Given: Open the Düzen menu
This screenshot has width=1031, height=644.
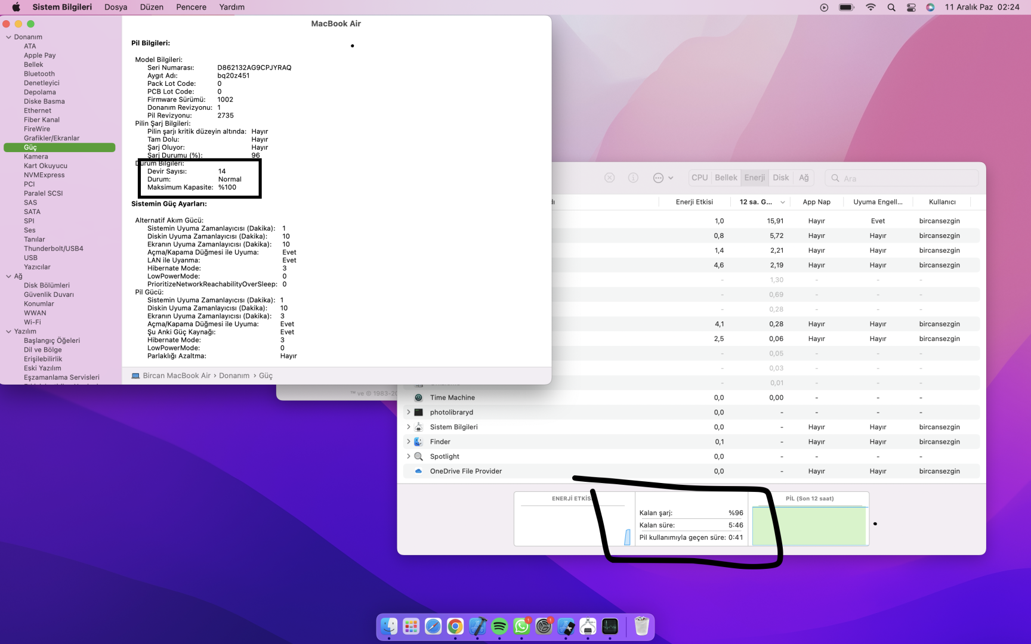Looking at the screenshot, I should (x=152, y=7).
